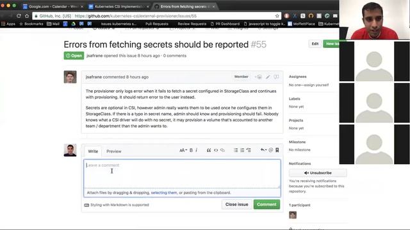Click the Markdown icon beside styling note
The image size is (410, 230).
tap(86, 205)
